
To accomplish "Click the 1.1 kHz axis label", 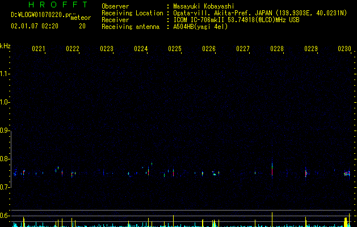I will [5, 74].
